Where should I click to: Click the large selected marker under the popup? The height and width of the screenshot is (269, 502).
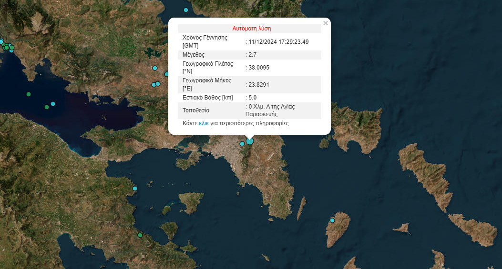point(250,141)
